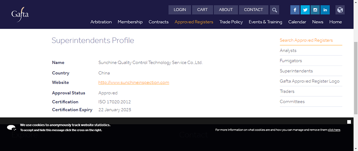
Task: Click the ABOUT button
Action: coord(226,10)
